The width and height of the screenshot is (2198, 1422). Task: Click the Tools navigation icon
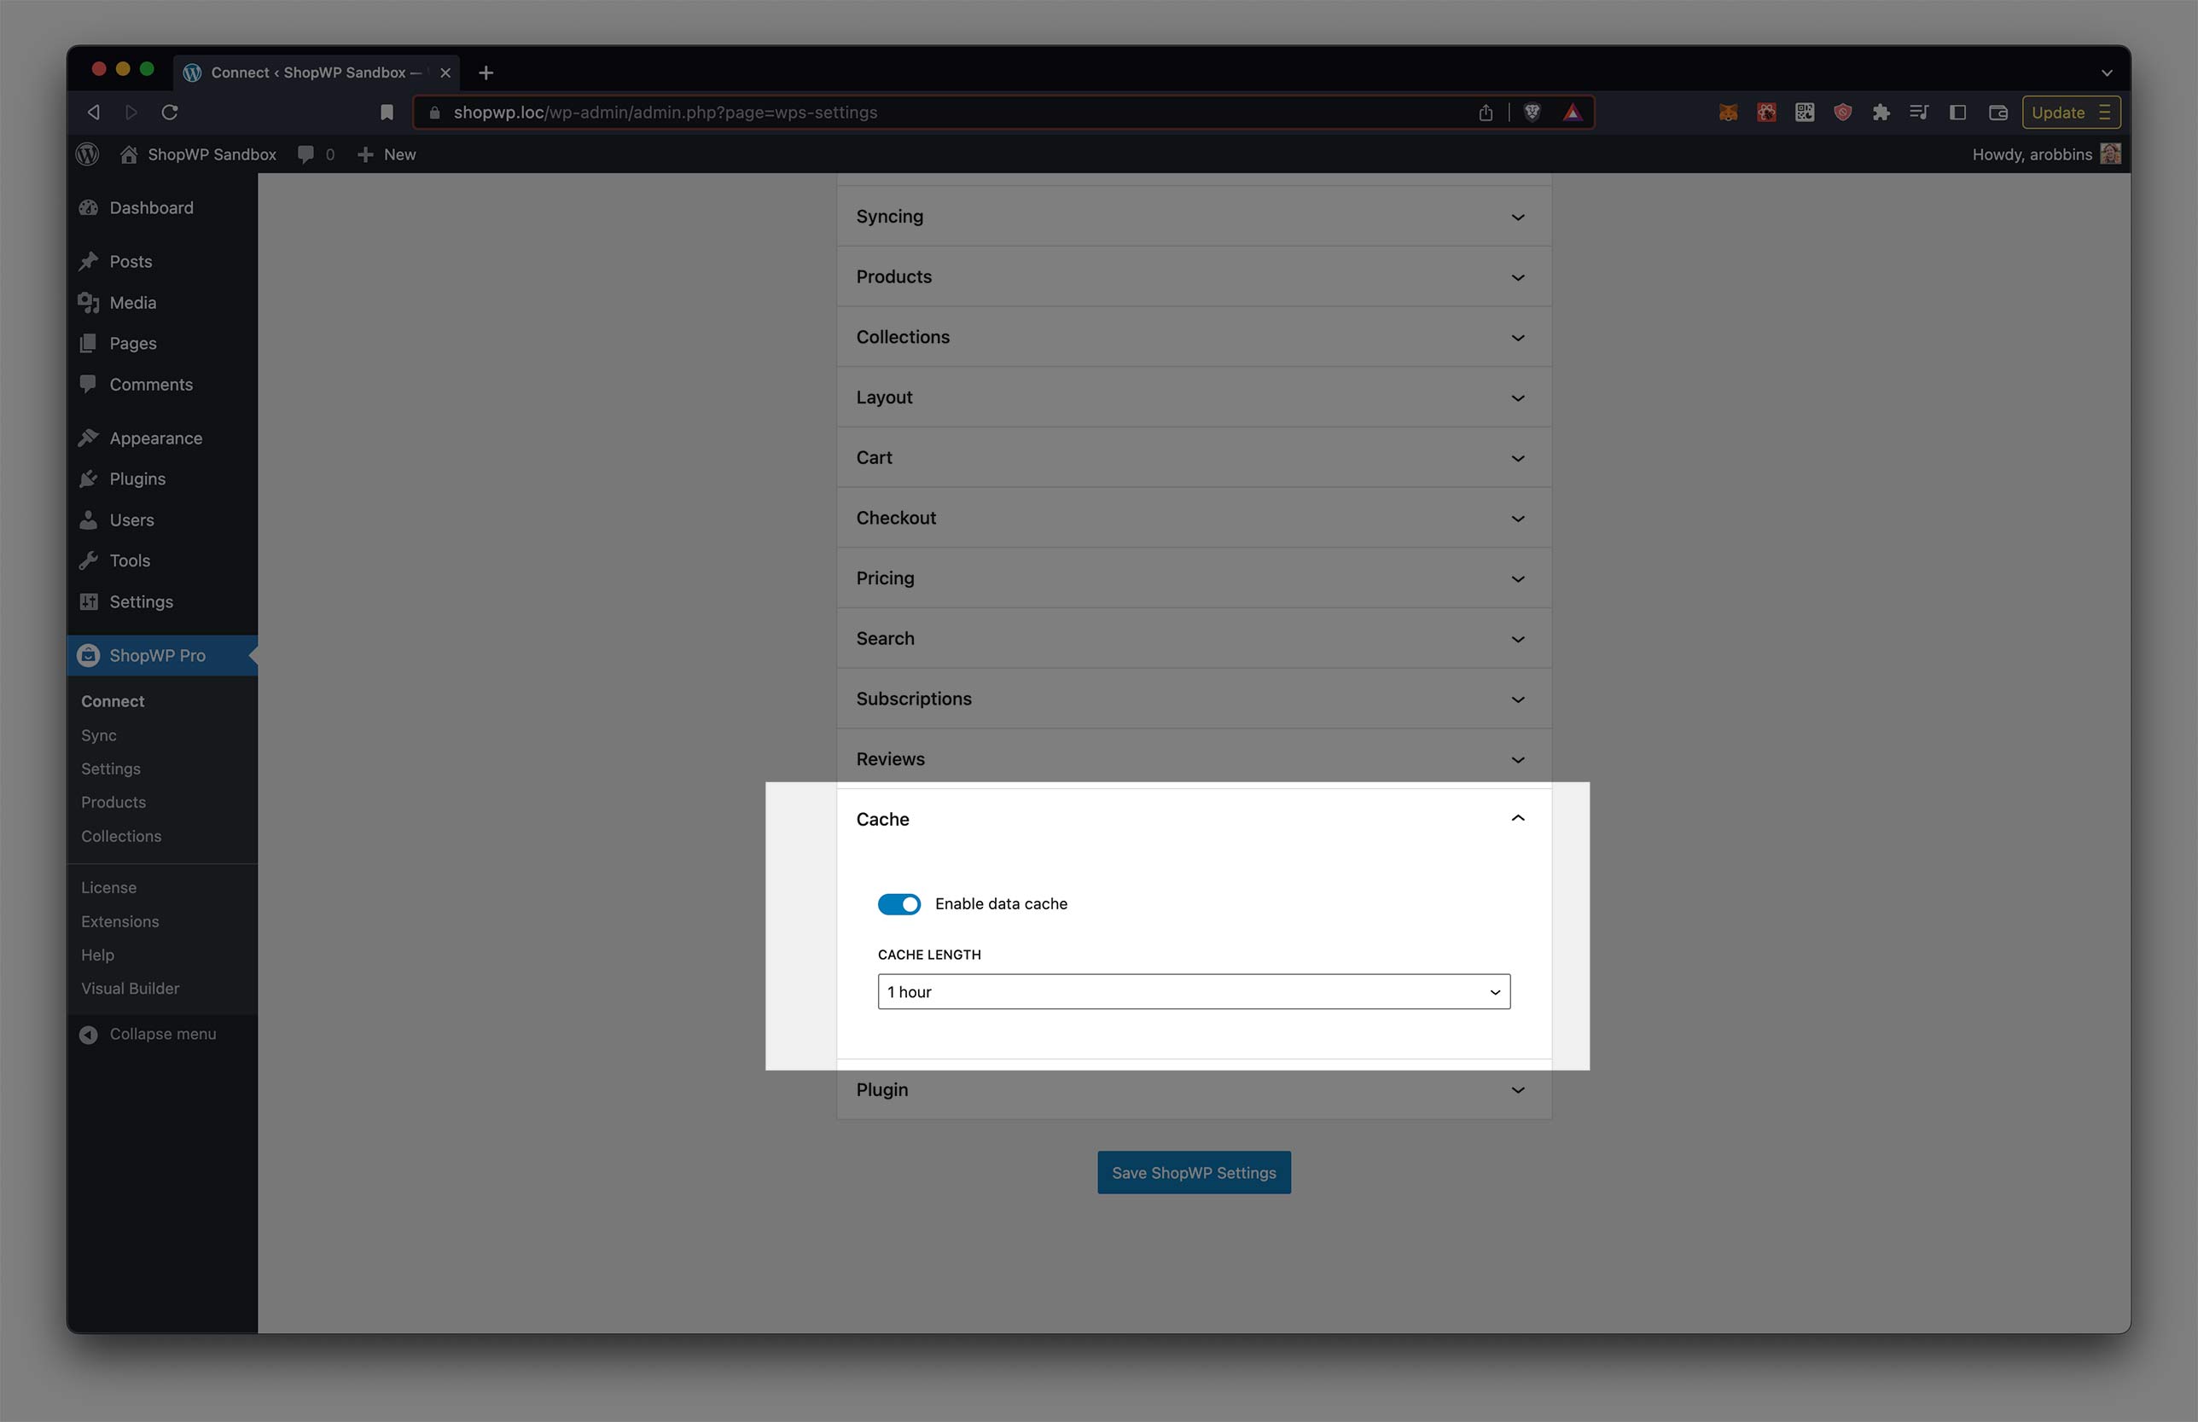[88, 560]
